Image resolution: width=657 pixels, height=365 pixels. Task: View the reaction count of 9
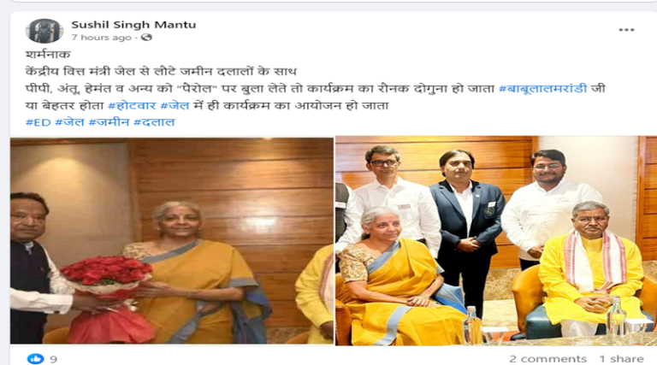coord(53,359)
